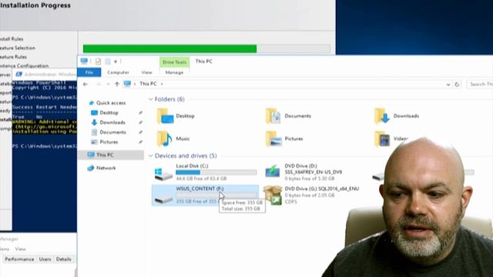493x277 pixels.
Task: Open the Downloads folder icon
Action: pyautogui.click(x=382, y=116)
